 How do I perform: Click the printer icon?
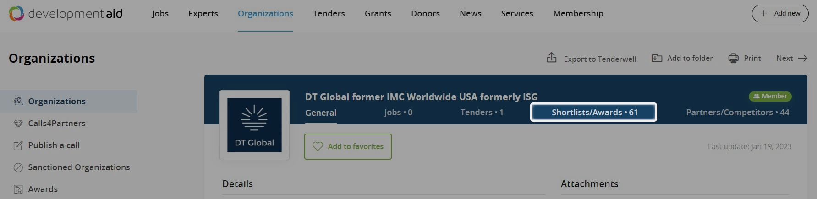tap(733, 58)
